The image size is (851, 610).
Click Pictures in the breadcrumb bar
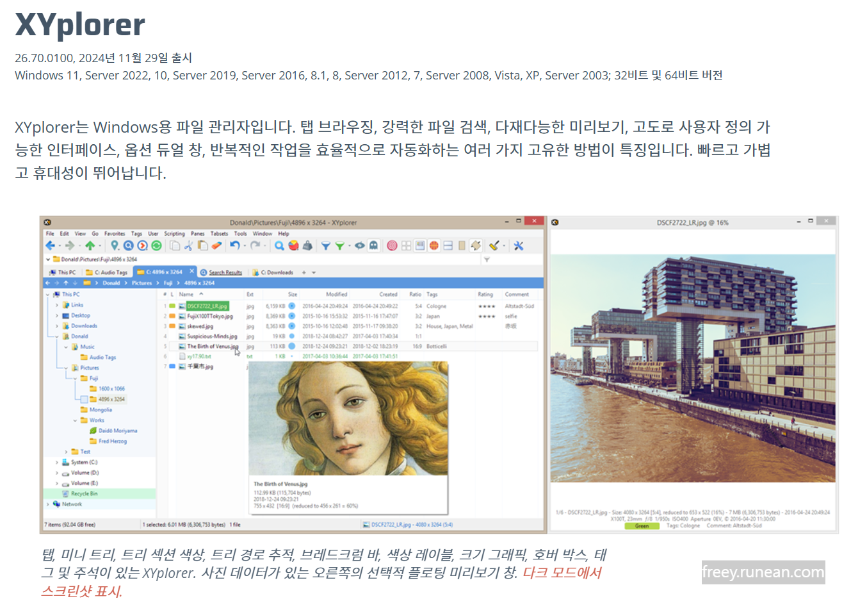pos(142,283)
